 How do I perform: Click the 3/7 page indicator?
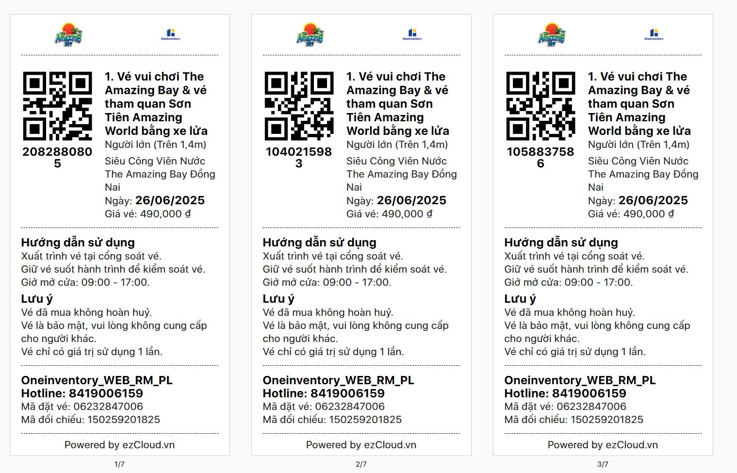(x=603, y=464)
